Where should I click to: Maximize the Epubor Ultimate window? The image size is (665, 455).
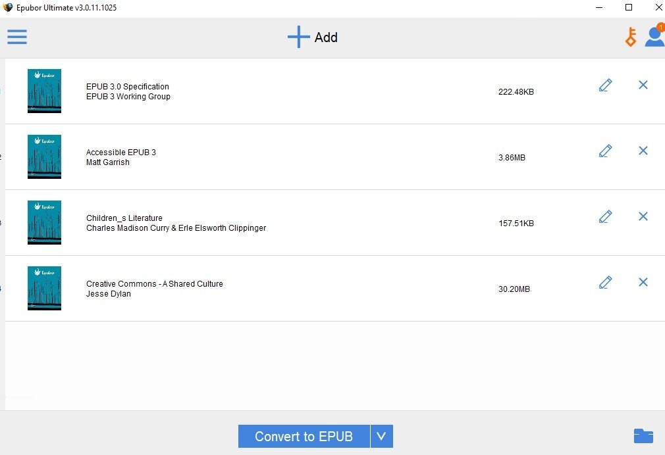[629, 7]
